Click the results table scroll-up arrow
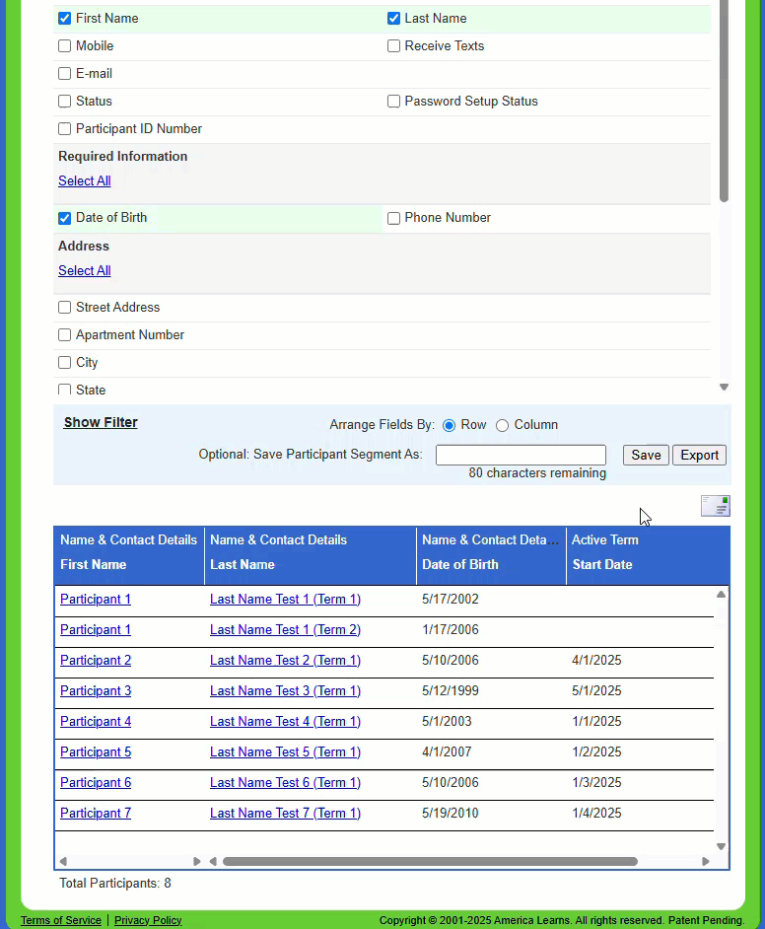The width and height of the screenshot is (765, 929). pyautogui.click(x=721, y=595)
